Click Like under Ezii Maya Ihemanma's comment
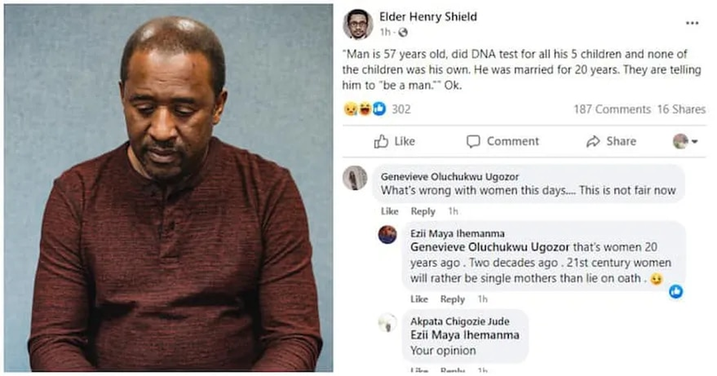The image size is (717, 376). tap(419, 299)
